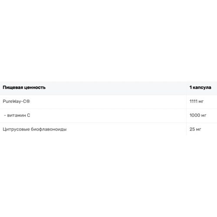Click the dash before 'витамин С'
The image size is (217, 217).
click(x=5, y=115)
